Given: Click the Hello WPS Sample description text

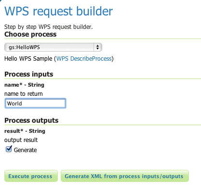Looking at the screenshot, I should pyautogui.click(x=28, y=59).
